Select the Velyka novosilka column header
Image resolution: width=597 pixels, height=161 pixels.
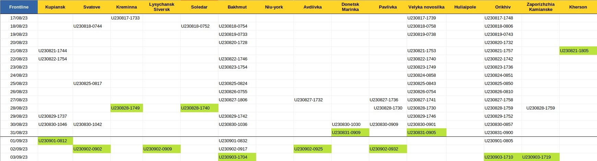[426, 7]
